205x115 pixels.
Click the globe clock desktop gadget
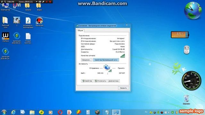coord(193,11)
